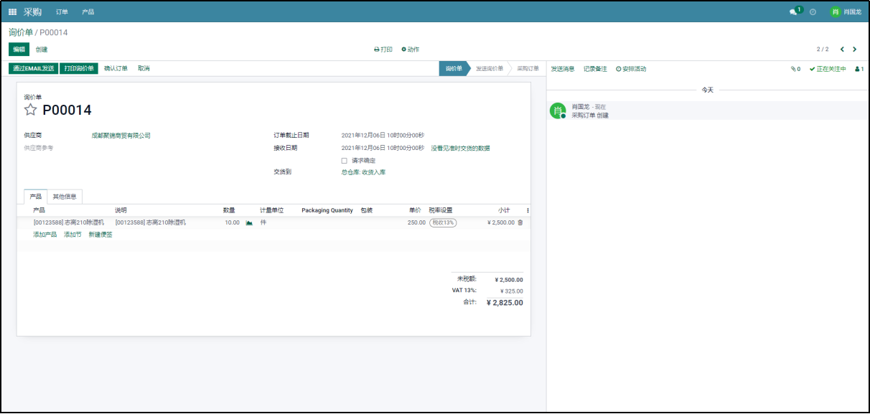
Task: Toggle the 正在关注中 following status
Action: tap(828, 69)
